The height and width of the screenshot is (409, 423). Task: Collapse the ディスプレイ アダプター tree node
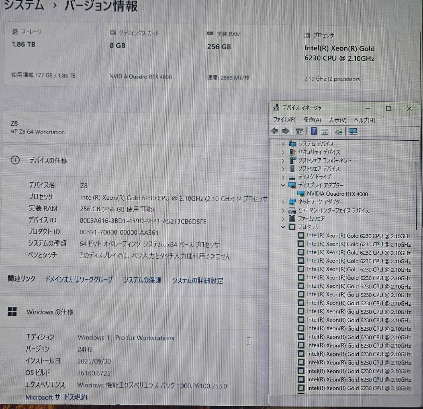pos(283,185)
